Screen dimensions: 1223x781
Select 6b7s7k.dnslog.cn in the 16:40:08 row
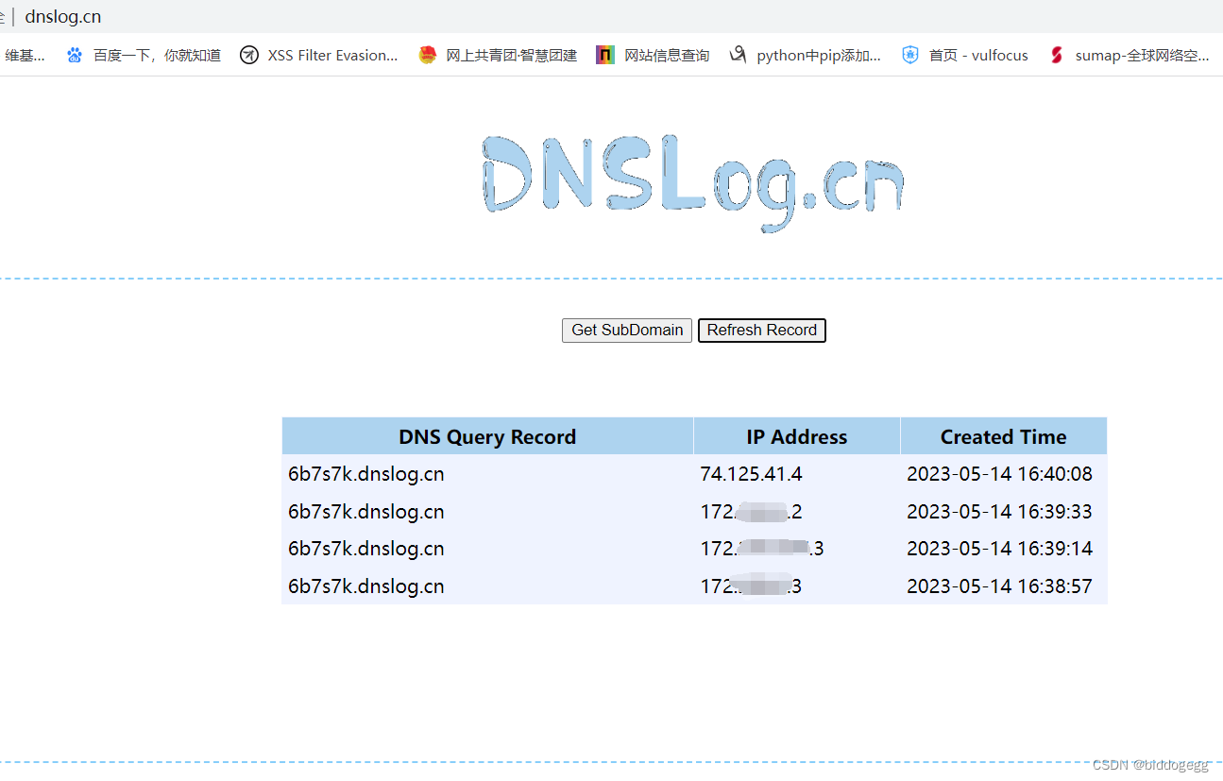tap(366, 474)
